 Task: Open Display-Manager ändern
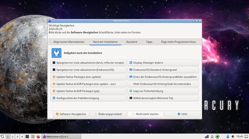(163, 63)
